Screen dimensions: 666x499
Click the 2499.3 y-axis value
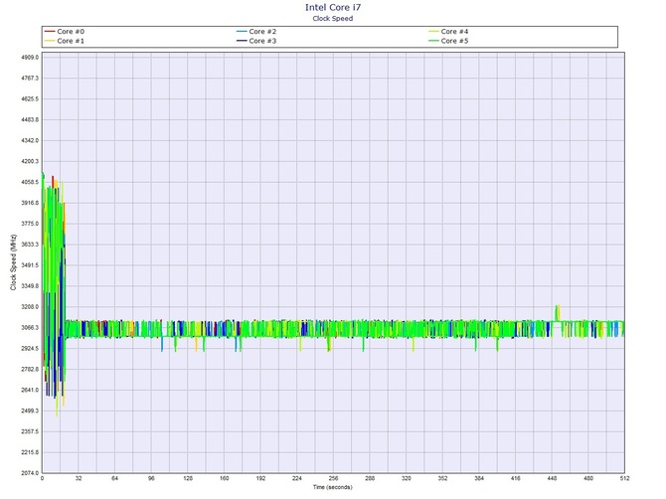(30, 412)
